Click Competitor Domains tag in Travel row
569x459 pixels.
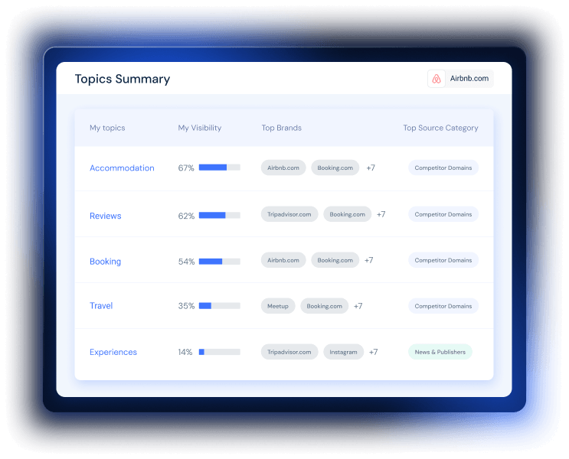443,306
